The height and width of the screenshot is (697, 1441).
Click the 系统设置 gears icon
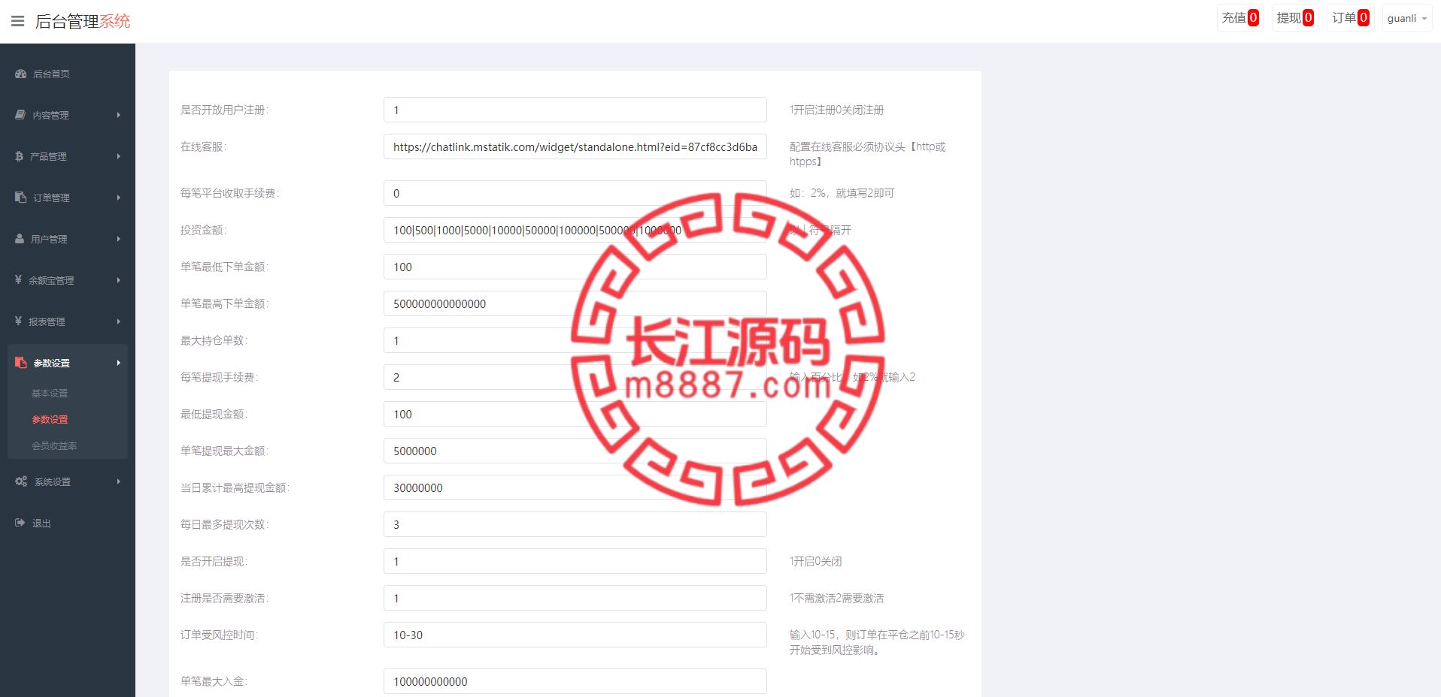[x=21, y=481]
